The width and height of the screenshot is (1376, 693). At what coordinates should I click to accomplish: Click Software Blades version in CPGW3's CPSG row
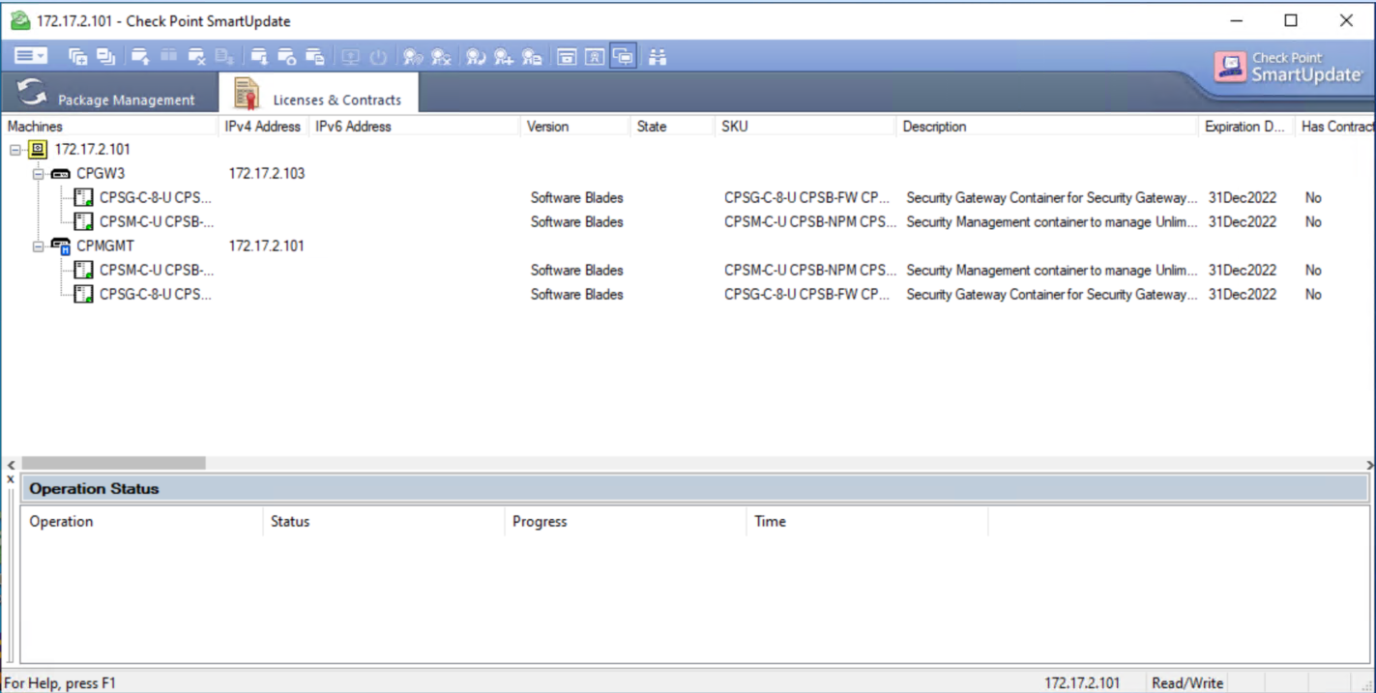[576, 197]
